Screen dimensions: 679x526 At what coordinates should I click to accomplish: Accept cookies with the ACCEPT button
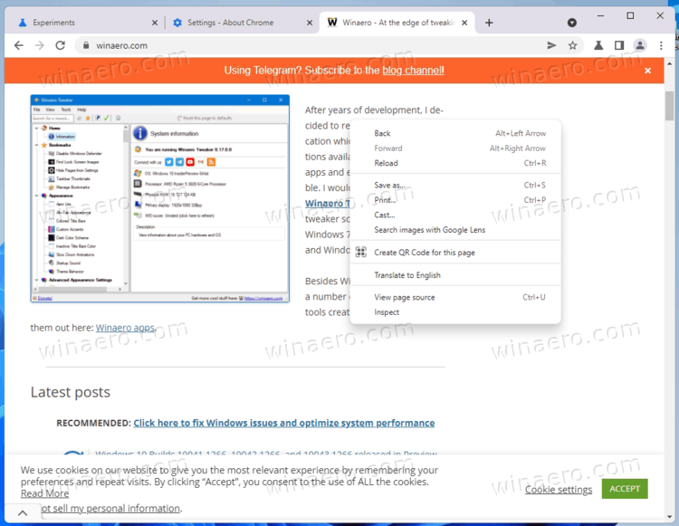(625, 489)
